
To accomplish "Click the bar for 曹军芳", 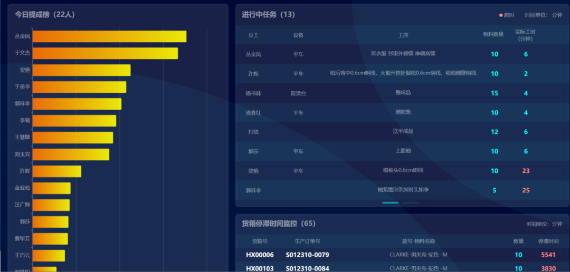I will coord(50,239).
